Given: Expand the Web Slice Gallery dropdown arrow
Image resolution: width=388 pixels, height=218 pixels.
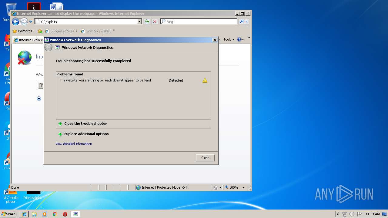Looking at the screenshot, I should (x=114, y=31).
